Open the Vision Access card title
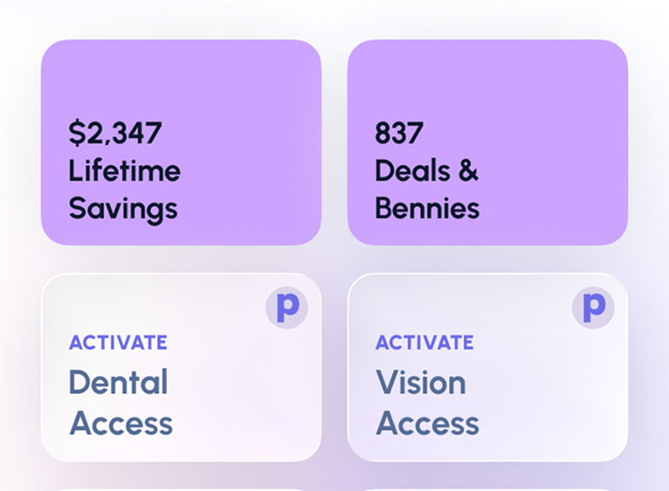The height and width of the screenshot is (491, 669). 427,403
